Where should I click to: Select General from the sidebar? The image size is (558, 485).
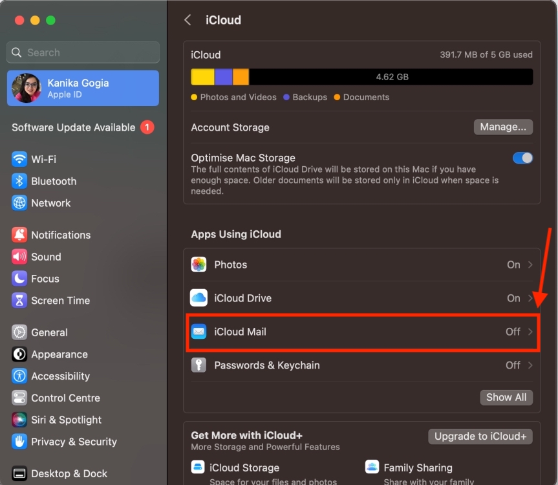pos(17,332)
